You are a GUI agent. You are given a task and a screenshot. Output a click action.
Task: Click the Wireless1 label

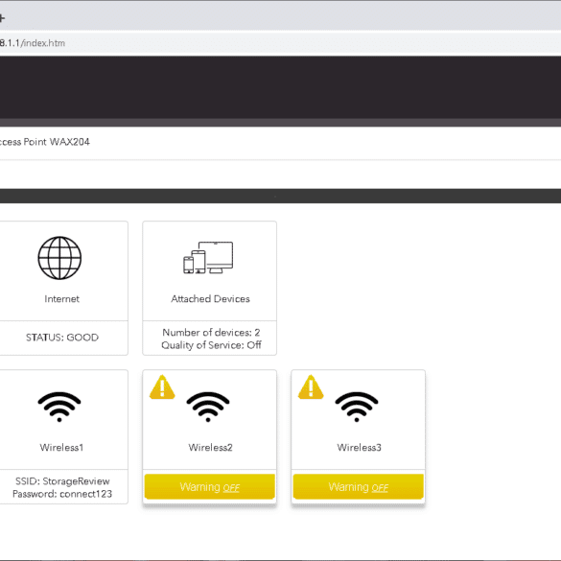click(x=61, y=447)
